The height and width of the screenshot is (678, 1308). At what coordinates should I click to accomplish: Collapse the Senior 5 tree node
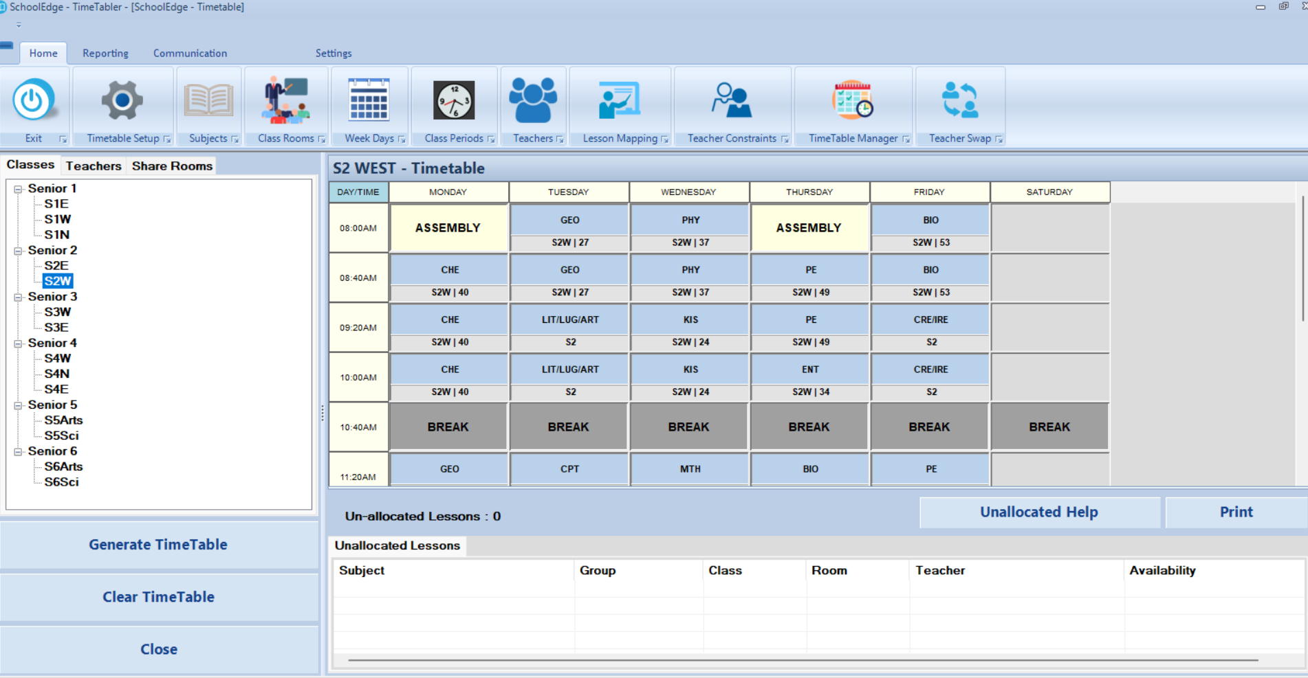(x=19, y=405)
